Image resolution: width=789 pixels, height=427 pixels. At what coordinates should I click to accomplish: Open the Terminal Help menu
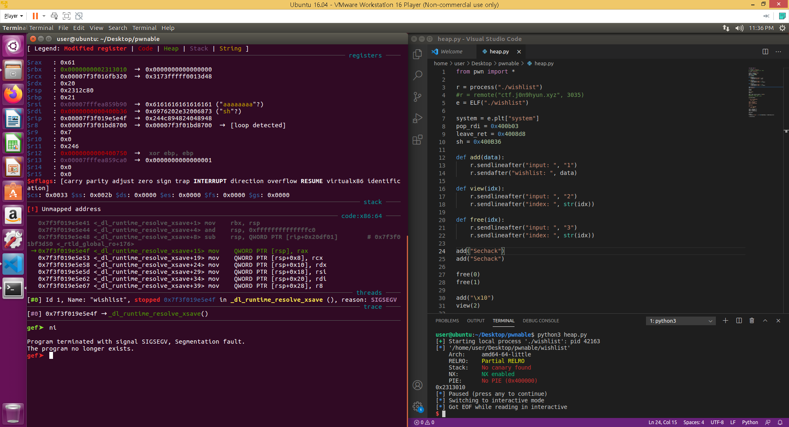point(168,28)
